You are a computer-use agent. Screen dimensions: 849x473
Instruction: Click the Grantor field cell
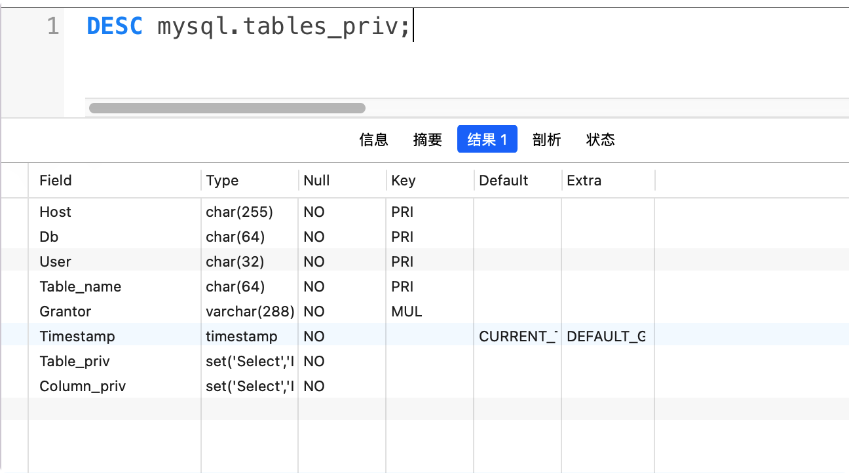pos(66,311)
